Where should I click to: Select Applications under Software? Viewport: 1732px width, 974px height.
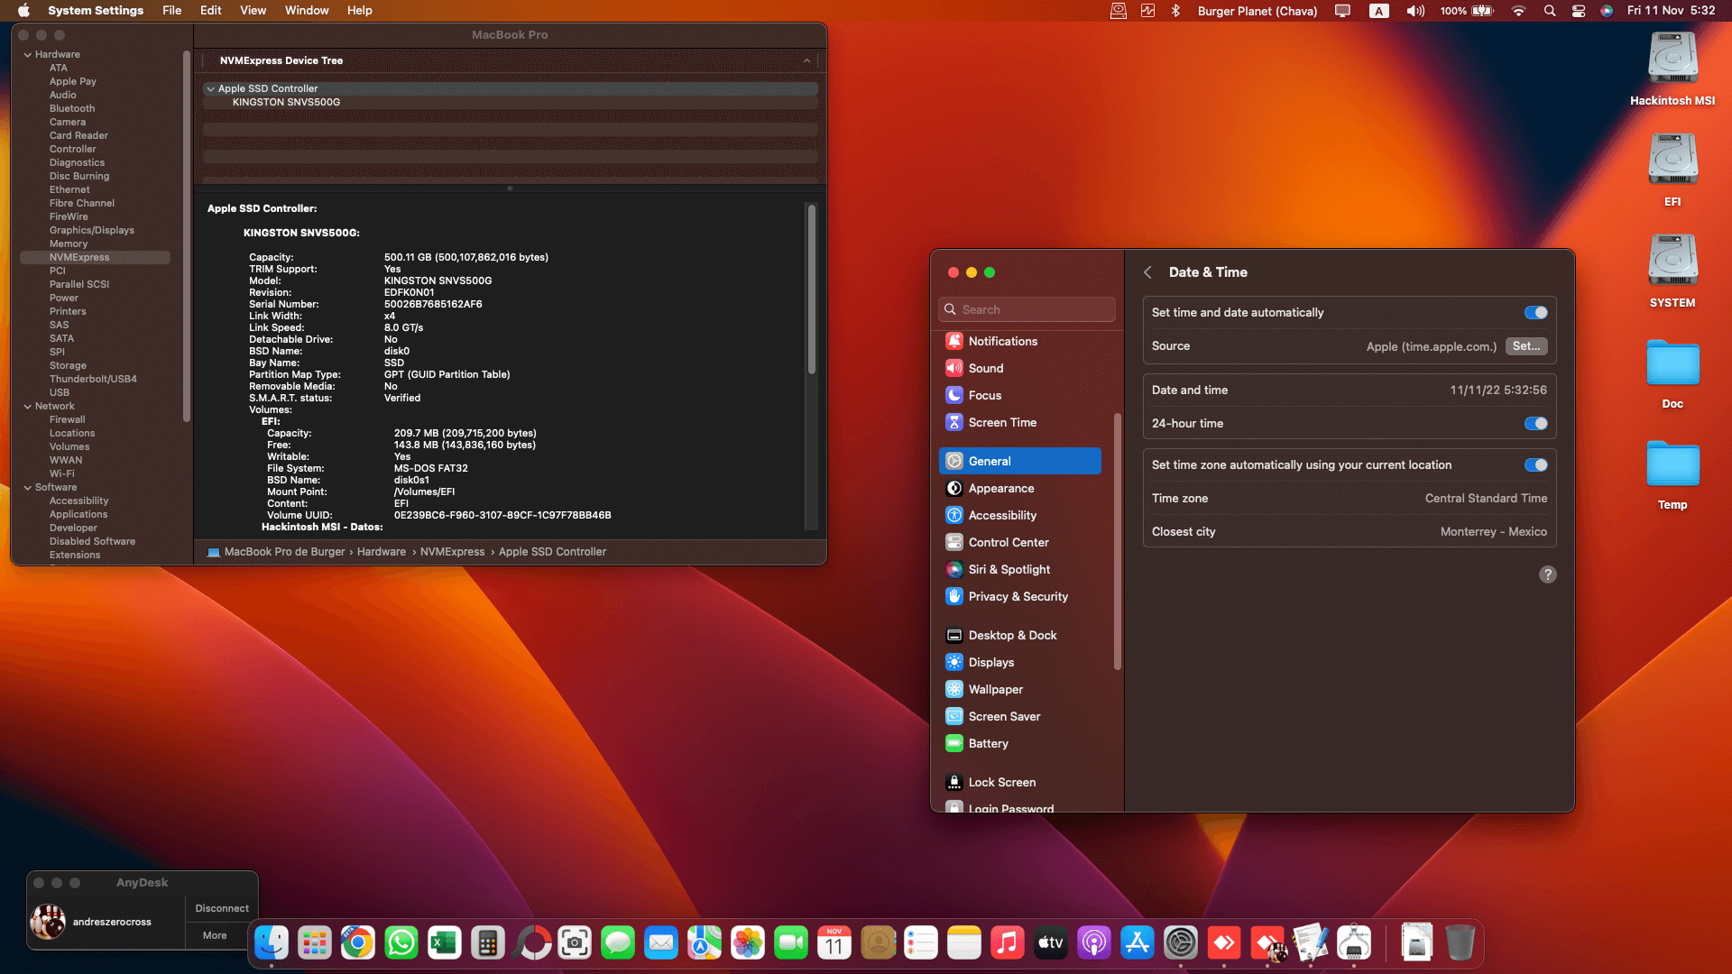click(78, 514)
